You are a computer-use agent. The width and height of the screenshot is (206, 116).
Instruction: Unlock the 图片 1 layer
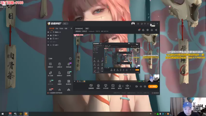point(51,35)
